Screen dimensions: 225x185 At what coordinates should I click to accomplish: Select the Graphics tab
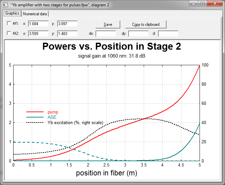(x=12, y=13)
